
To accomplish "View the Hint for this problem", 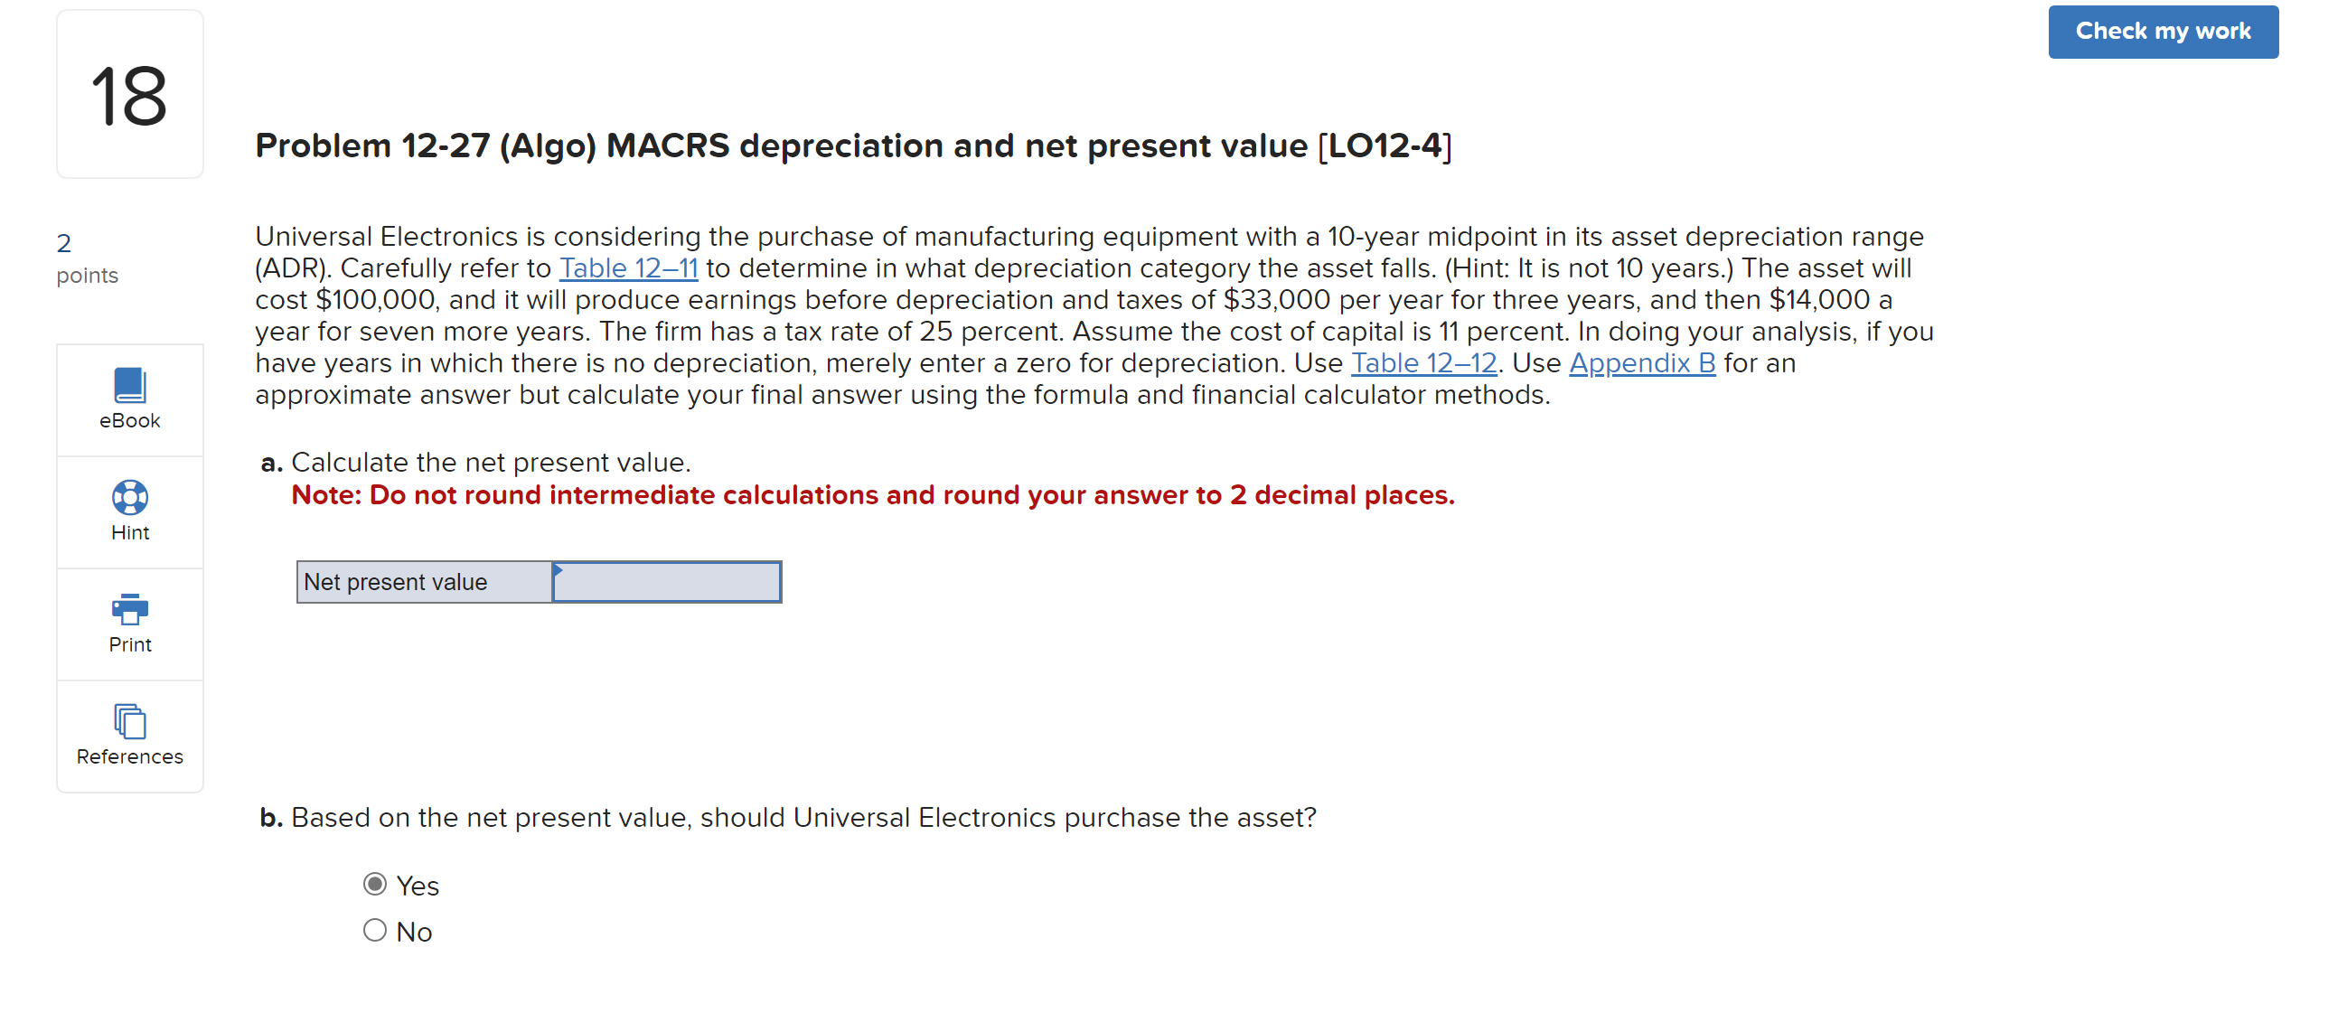I will pos(128,511).
